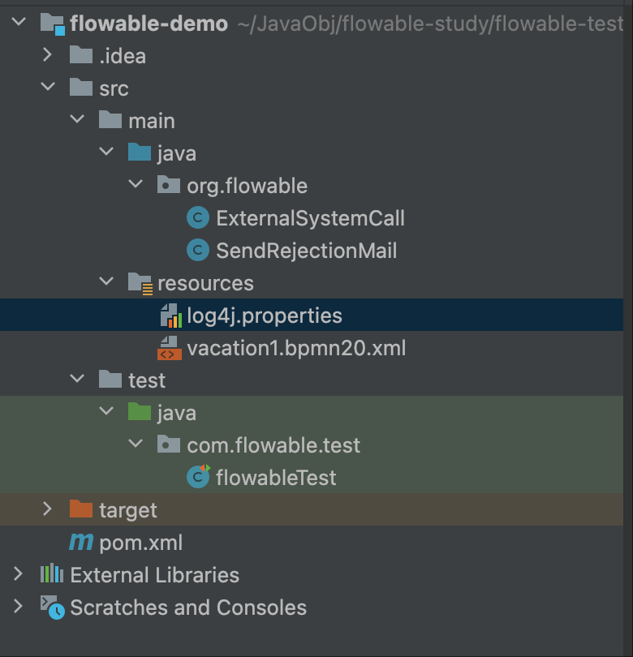Click the External Libraries icon

50,574
